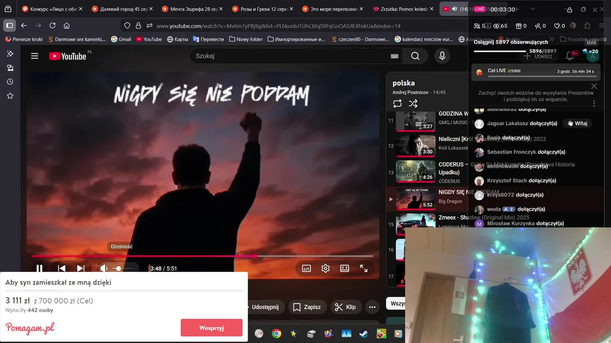Skip to next video in playlist
Viewport: 611px width, 343px height.
click(x=81, y=269)
